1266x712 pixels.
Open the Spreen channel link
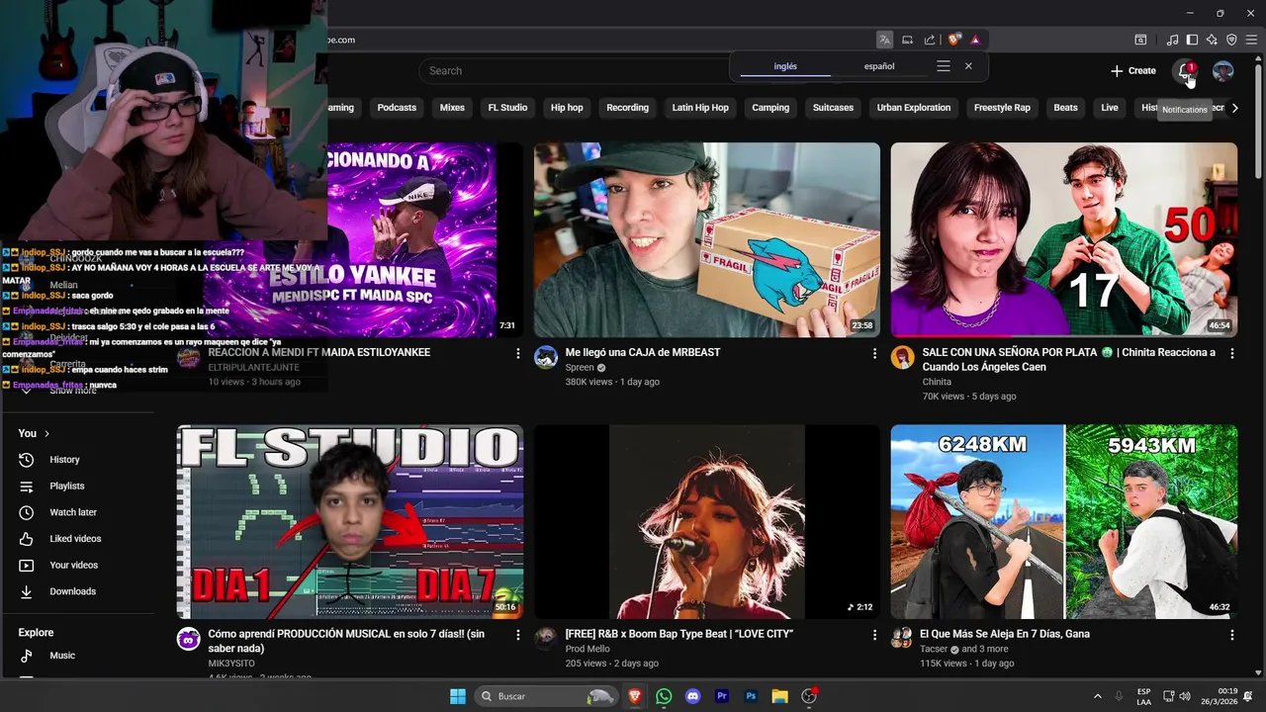click(580, 368)
